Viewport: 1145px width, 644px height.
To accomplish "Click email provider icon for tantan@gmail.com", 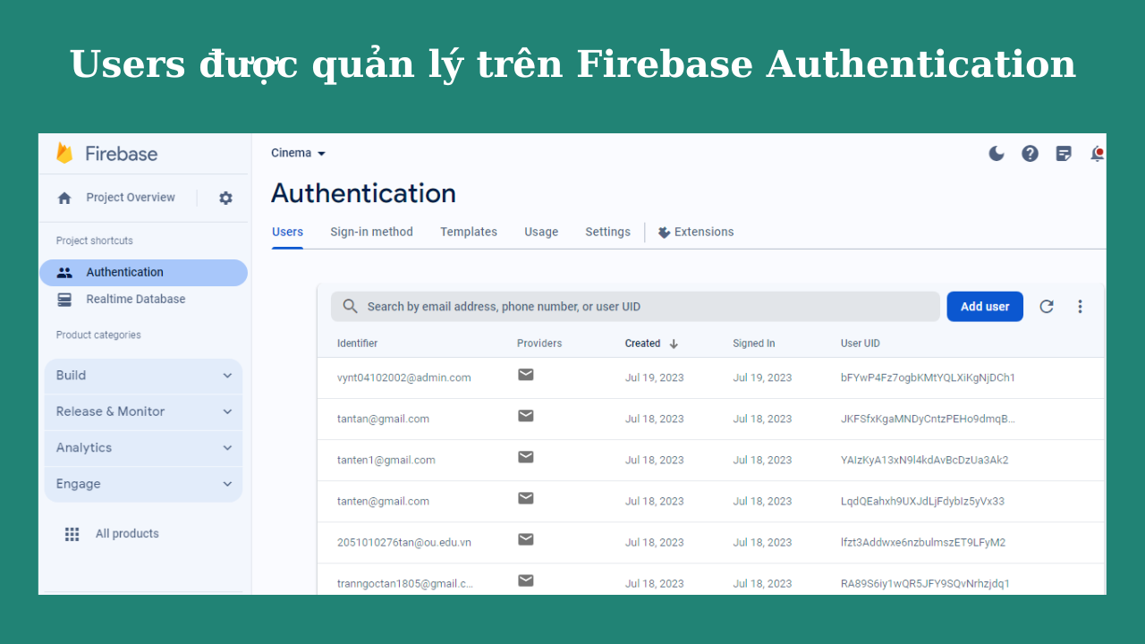I will [526, 416].
